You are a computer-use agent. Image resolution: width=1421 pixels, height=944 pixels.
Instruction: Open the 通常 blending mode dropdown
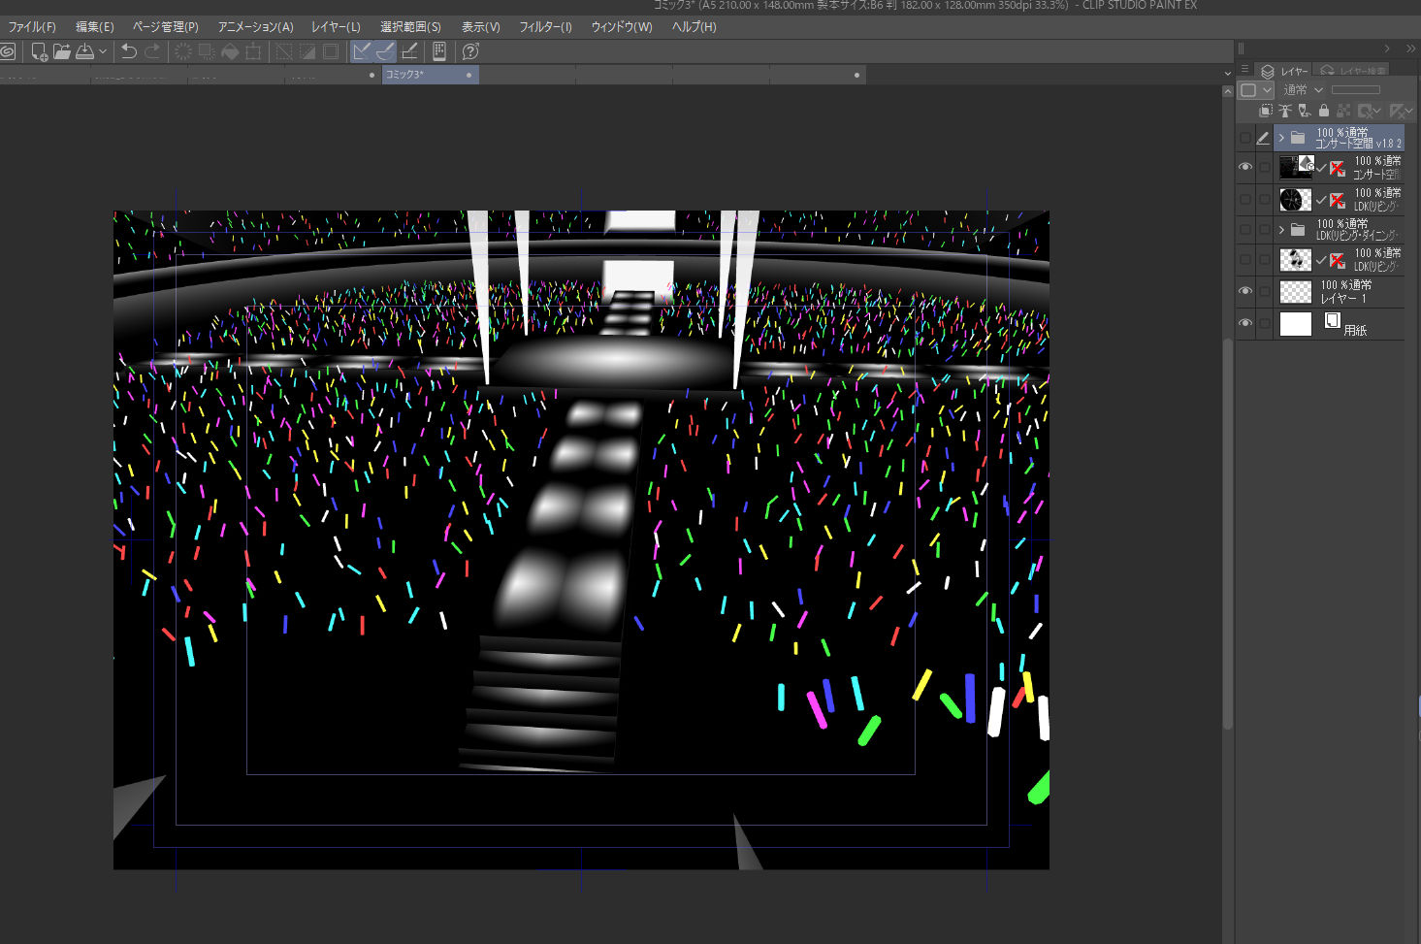pos(1303,89)
